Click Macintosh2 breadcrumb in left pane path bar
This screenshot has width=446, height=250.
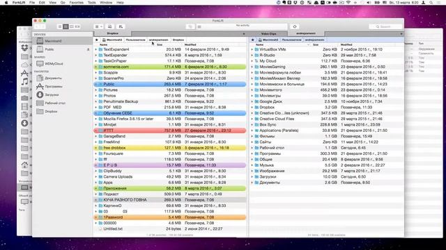(x=113, y=40)
